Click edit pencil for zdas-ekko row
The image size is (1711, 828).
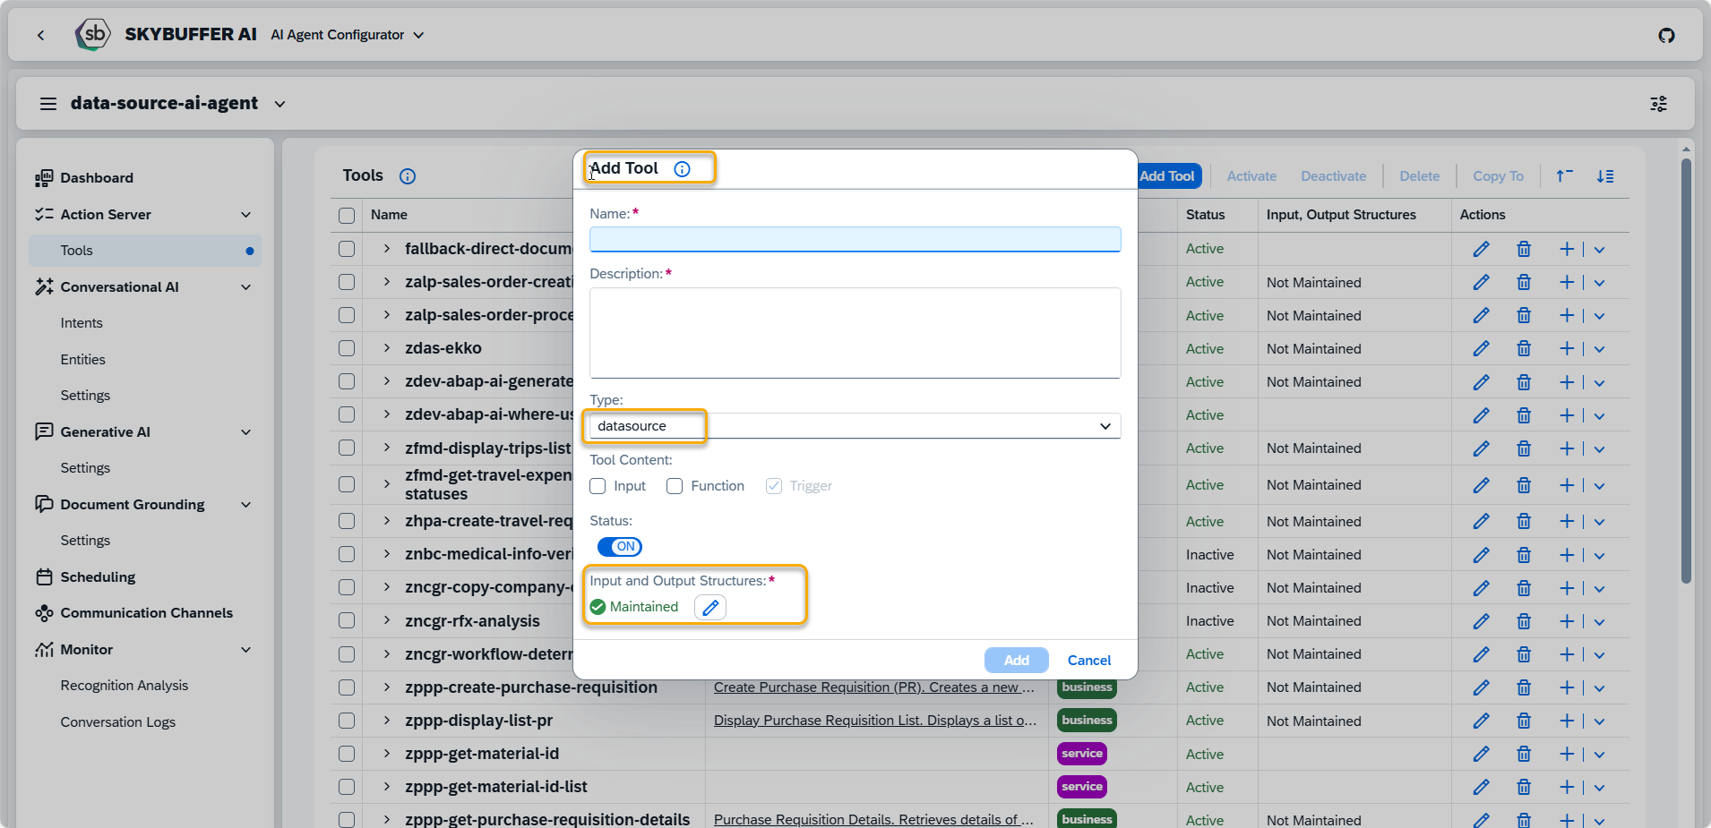[1481, 349]
